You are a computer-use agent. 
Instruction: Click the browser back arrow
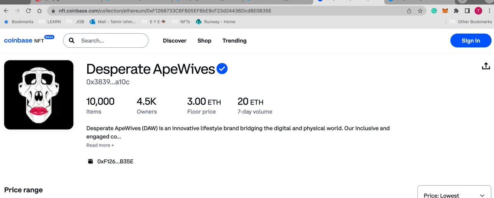(x=6, y=11)
